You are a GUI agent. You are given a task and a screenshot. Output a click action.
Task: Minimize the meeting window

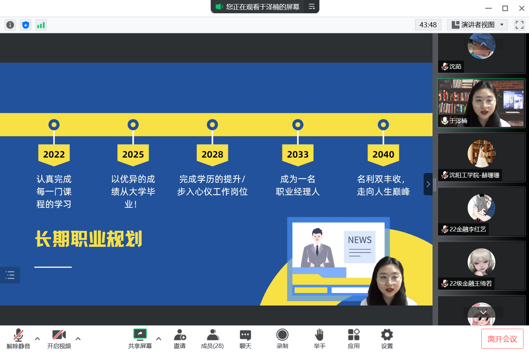[488, 8]
